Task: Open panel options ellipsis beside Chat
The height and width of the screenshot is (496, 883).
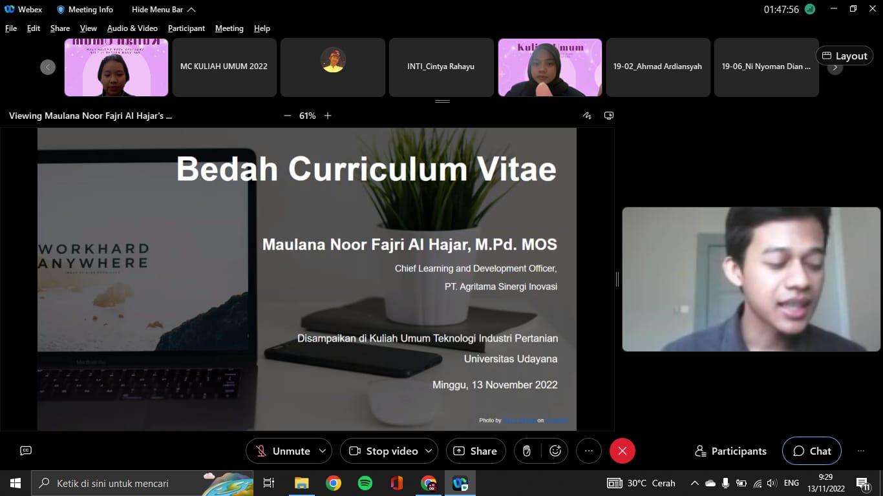Action: coord(860,451)
